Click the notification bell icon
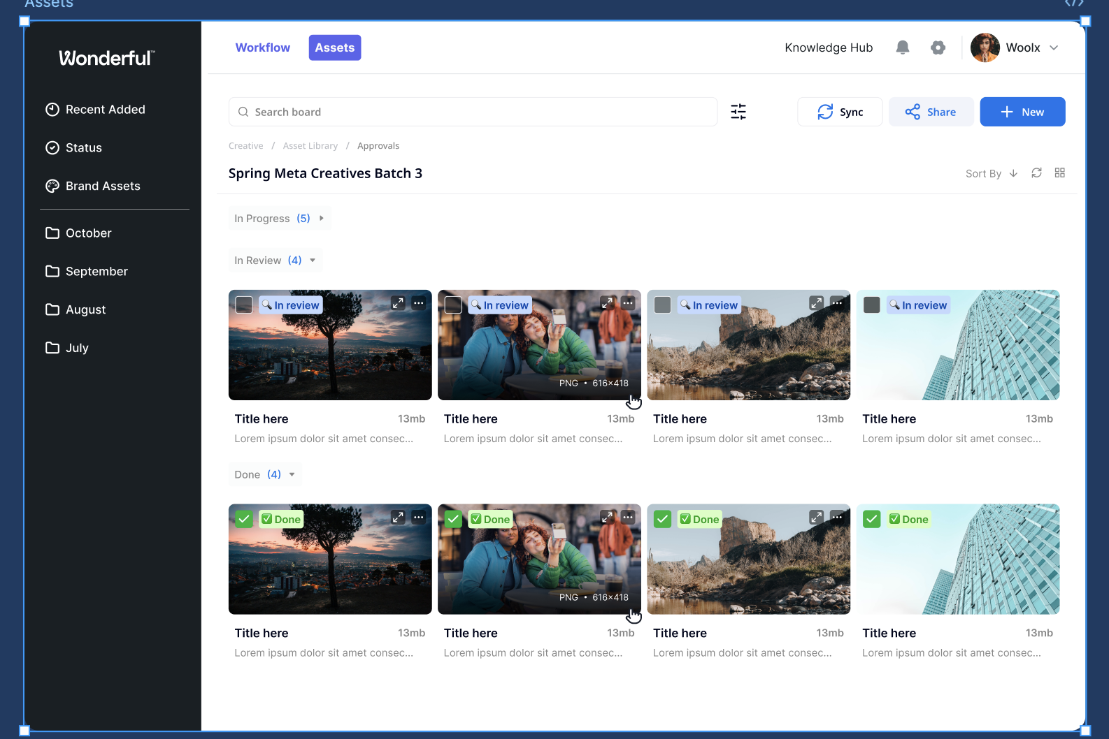 (x=903, y=47)
